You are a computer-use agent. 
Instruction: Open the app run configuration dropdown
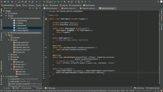click(x=50, y=2)
